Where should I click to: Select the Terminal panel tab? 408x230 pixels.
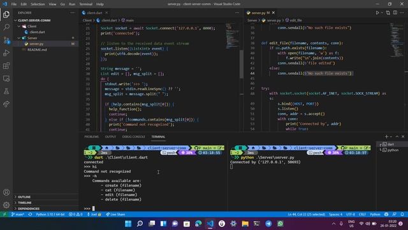[158, 137]
